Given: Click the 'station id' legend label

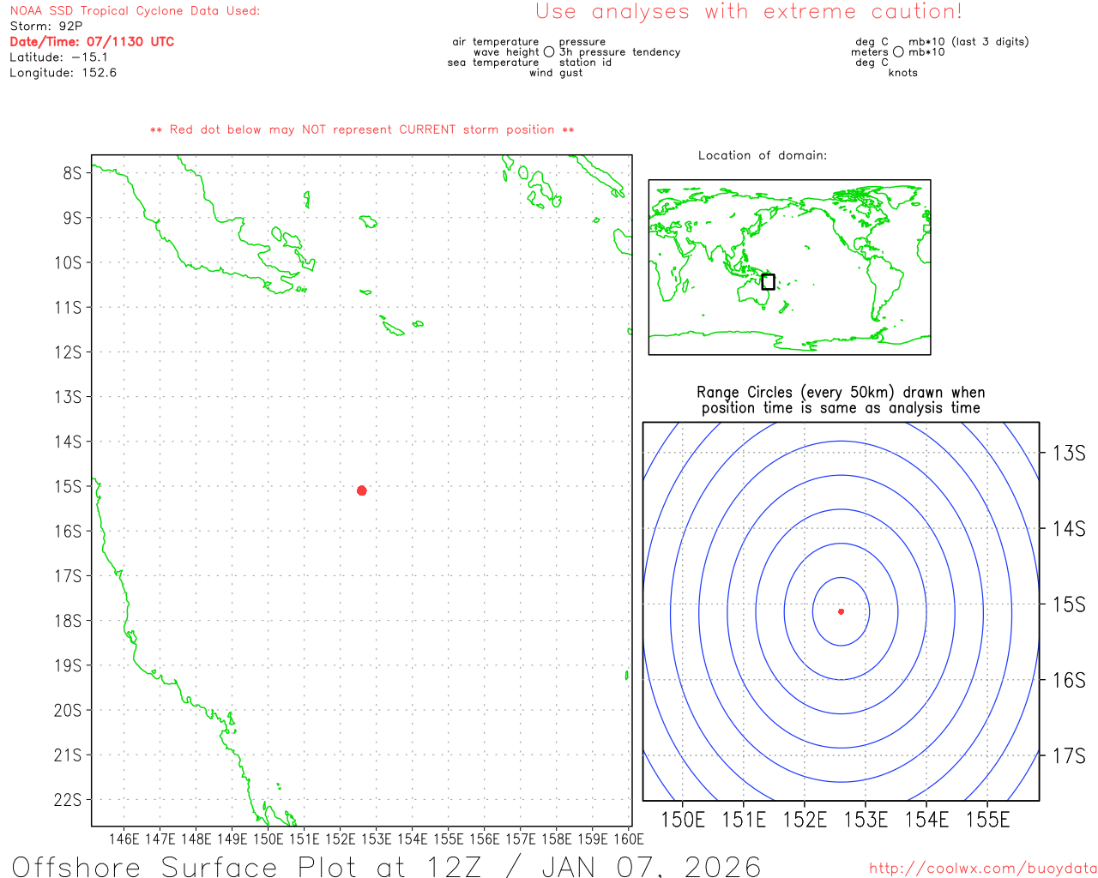Looking at the screenshot, I should click(x=585, y=63).
